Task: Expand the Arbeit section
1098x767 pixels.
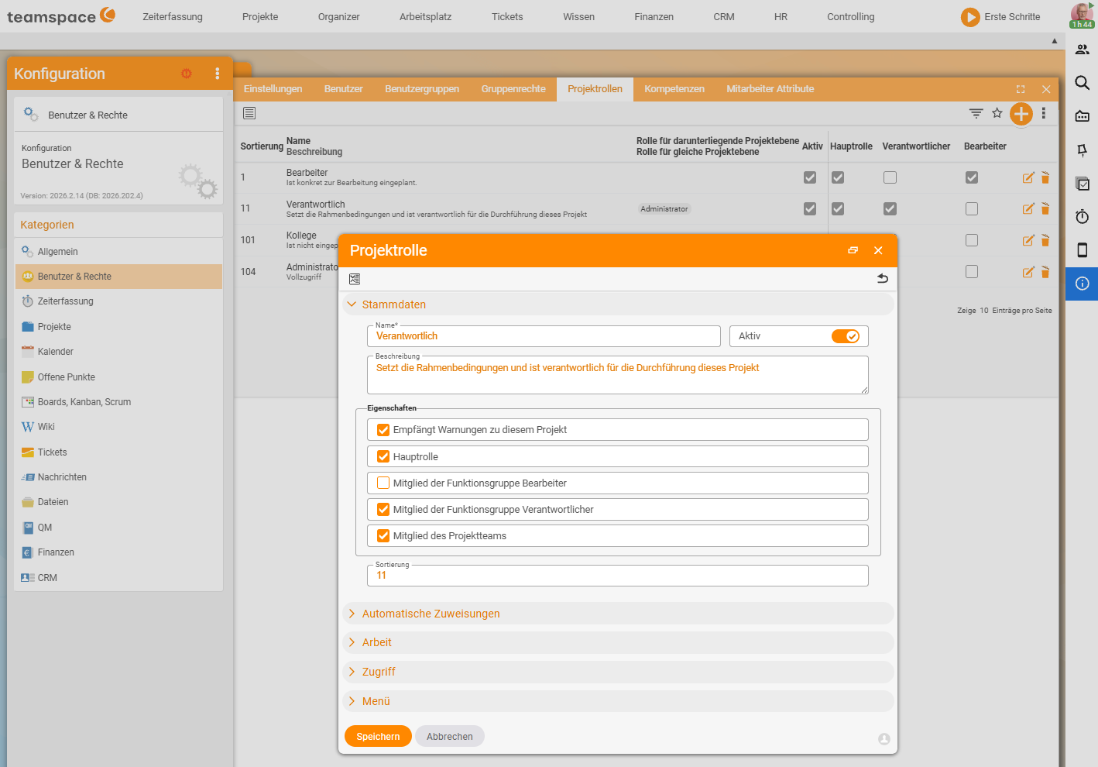Action: pyautogui.click(x=618, y=642)
